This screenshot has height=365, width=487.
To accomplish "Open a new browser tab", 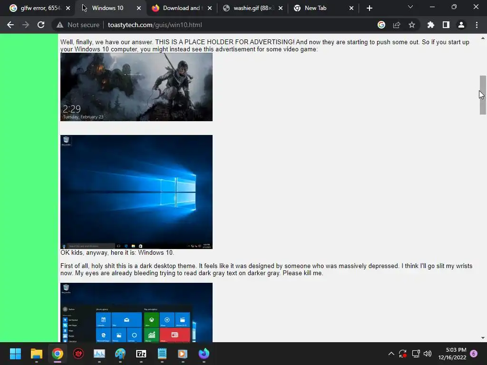I will (369, 8).
